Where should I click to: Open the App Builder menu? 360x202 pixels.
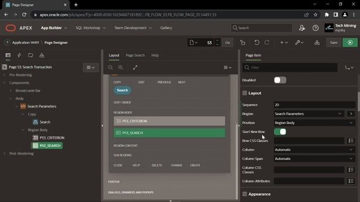pos(54,28)
